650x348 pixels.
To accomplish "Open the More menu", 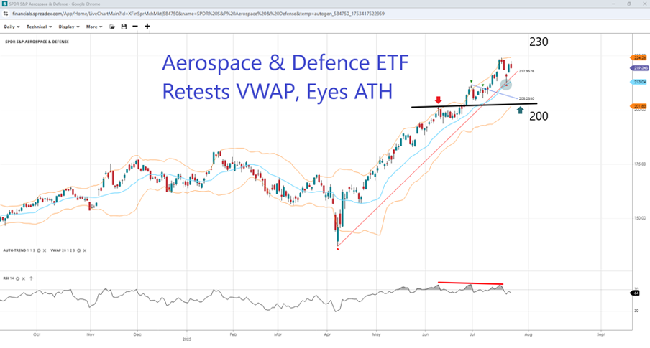I will (93, 27).
